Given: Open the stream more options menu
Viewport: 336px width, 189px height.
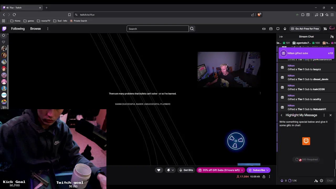Looking at the screenshot, I should tap(269, 177).
